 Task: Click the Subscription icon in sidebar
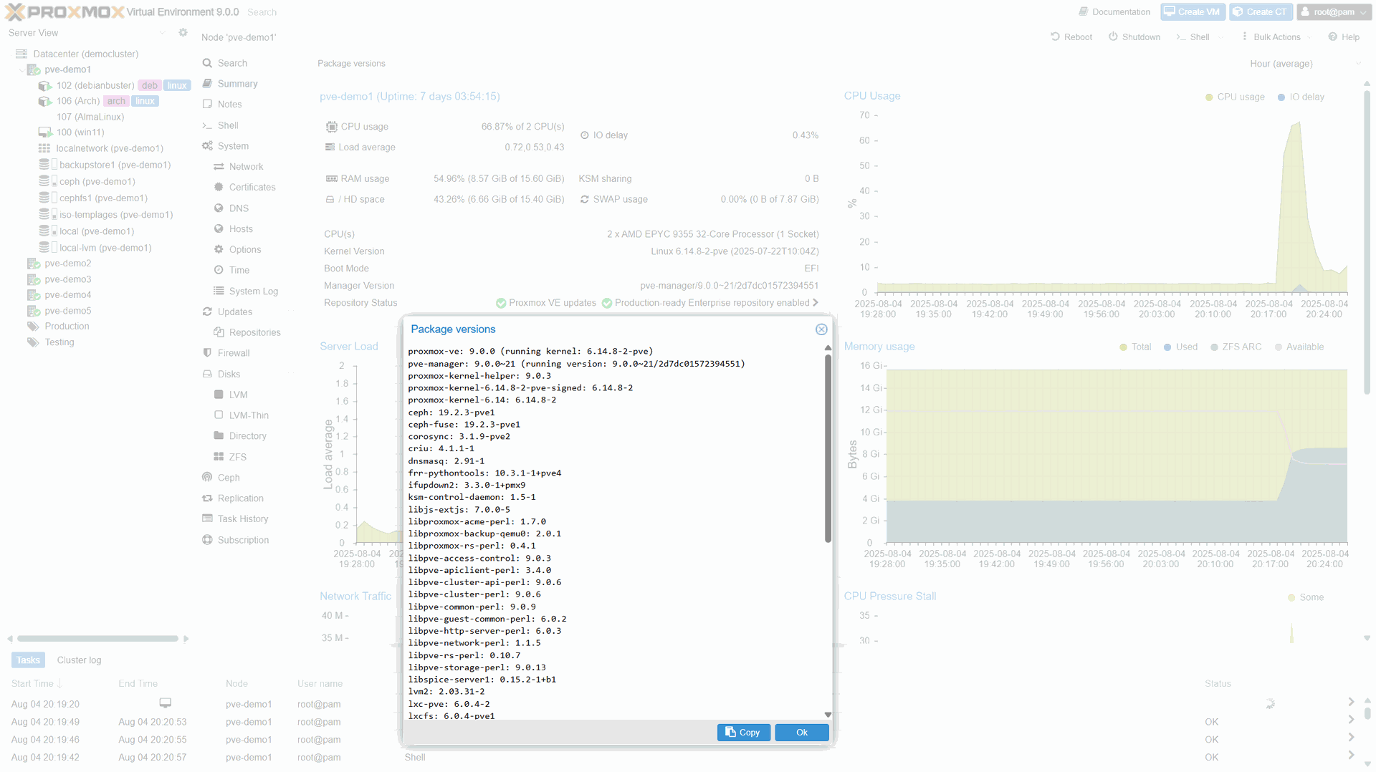click(x=207, y=540)
